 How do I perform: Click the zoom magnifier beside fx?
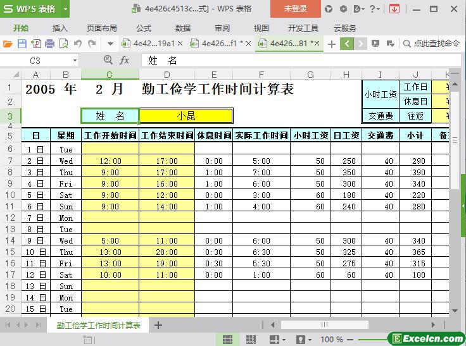(x=108, y=60)
